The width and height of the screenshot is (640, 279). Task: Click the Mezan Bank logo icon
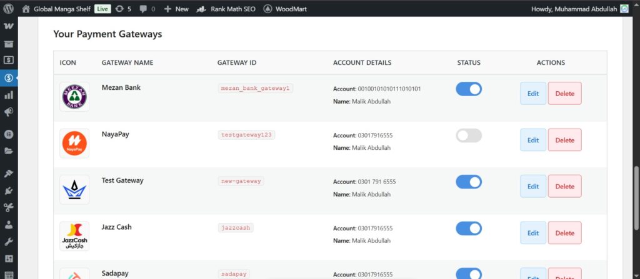[x=74, y=97]
